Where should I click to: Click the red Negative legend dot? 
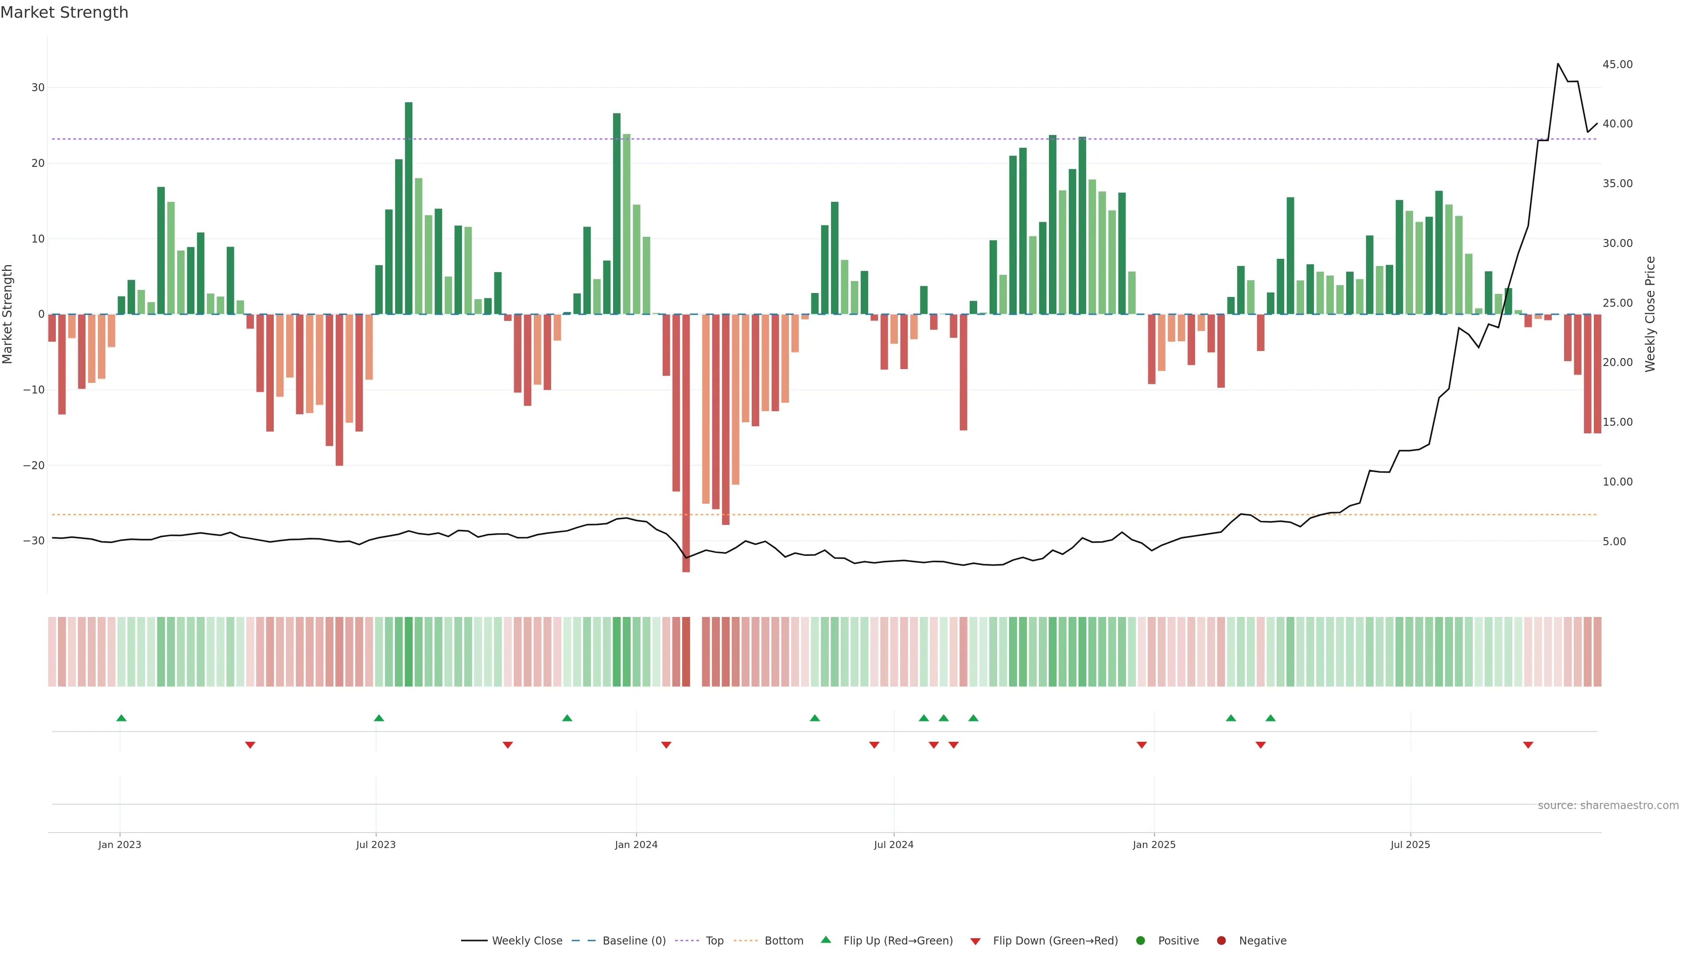[x=1221, y=940]
